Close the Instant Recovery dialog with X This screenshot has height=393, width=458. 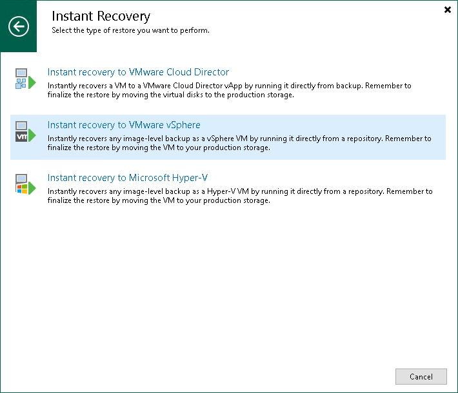point(448,10)
